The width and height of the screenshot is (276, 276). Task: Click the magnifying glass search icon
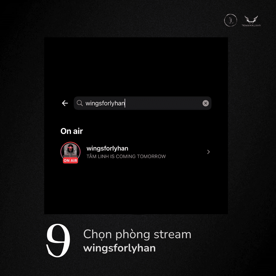(80, 103)
